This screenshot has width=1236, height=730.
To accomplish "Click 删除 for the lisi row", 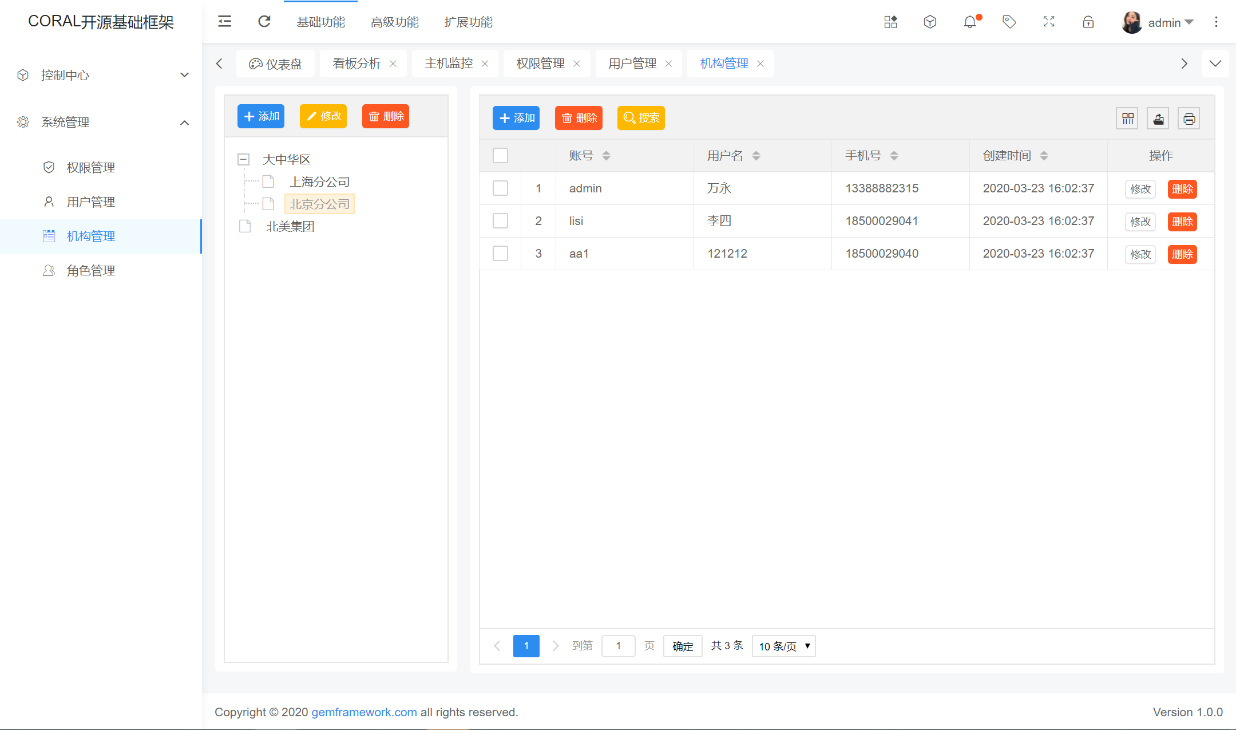I will pos(1182,222).
